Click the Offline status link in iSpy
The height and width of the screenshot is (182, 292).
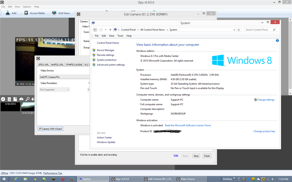point(5,173)
